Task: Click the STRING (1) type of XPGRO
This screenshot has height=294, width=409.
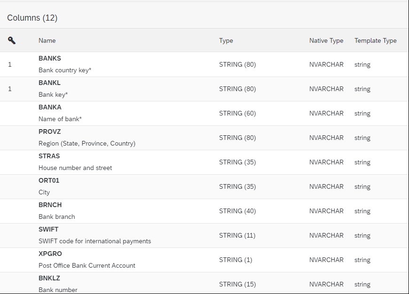Action: pos(235,260)
